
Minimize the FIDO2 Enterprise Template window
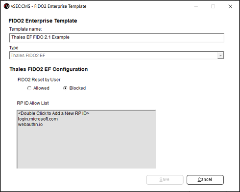click(196, 6)
